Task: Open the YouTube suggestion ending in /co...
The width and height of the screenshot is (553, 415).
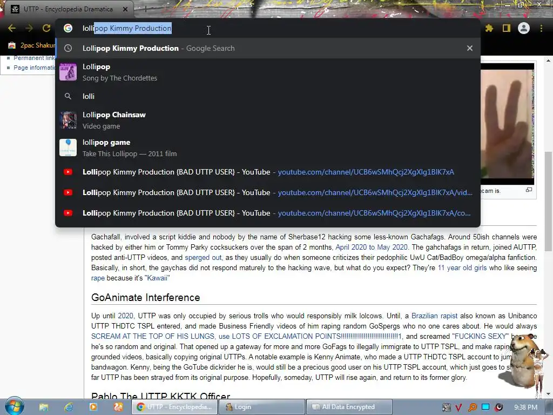Action: tap(268, 213)
